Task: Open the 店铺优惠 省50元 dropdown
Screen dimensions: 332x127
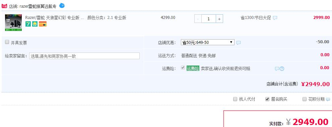Action: coord(207,42)
